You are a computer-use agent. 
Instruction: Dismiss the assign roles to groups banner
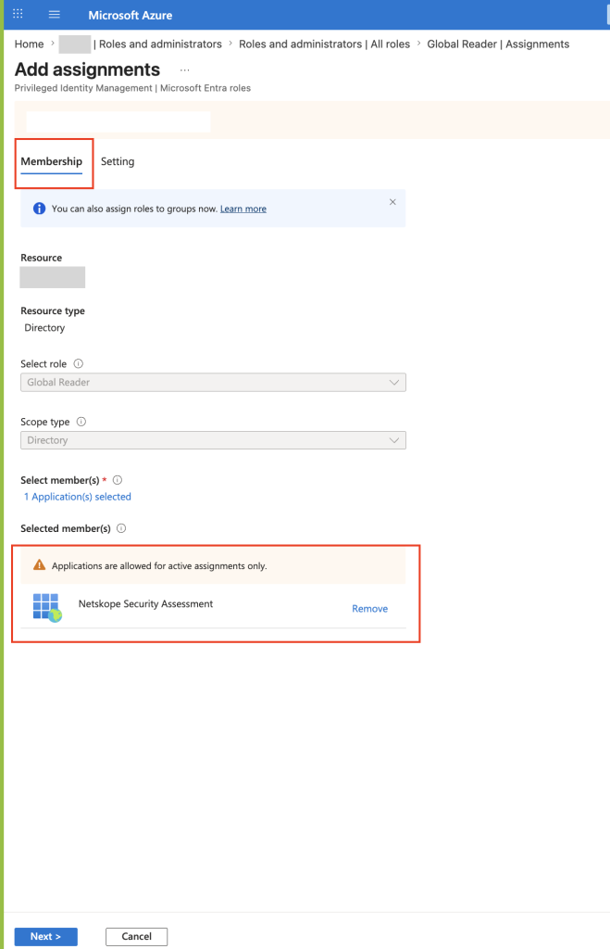[392, 202]
